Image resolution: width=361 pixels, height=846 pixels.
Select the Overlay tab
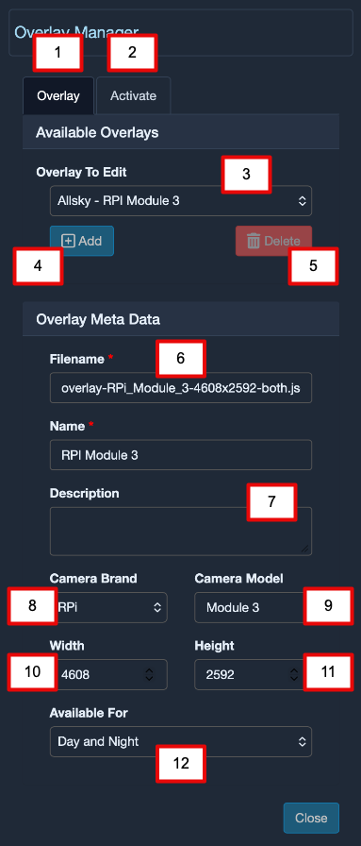[58, 96]
